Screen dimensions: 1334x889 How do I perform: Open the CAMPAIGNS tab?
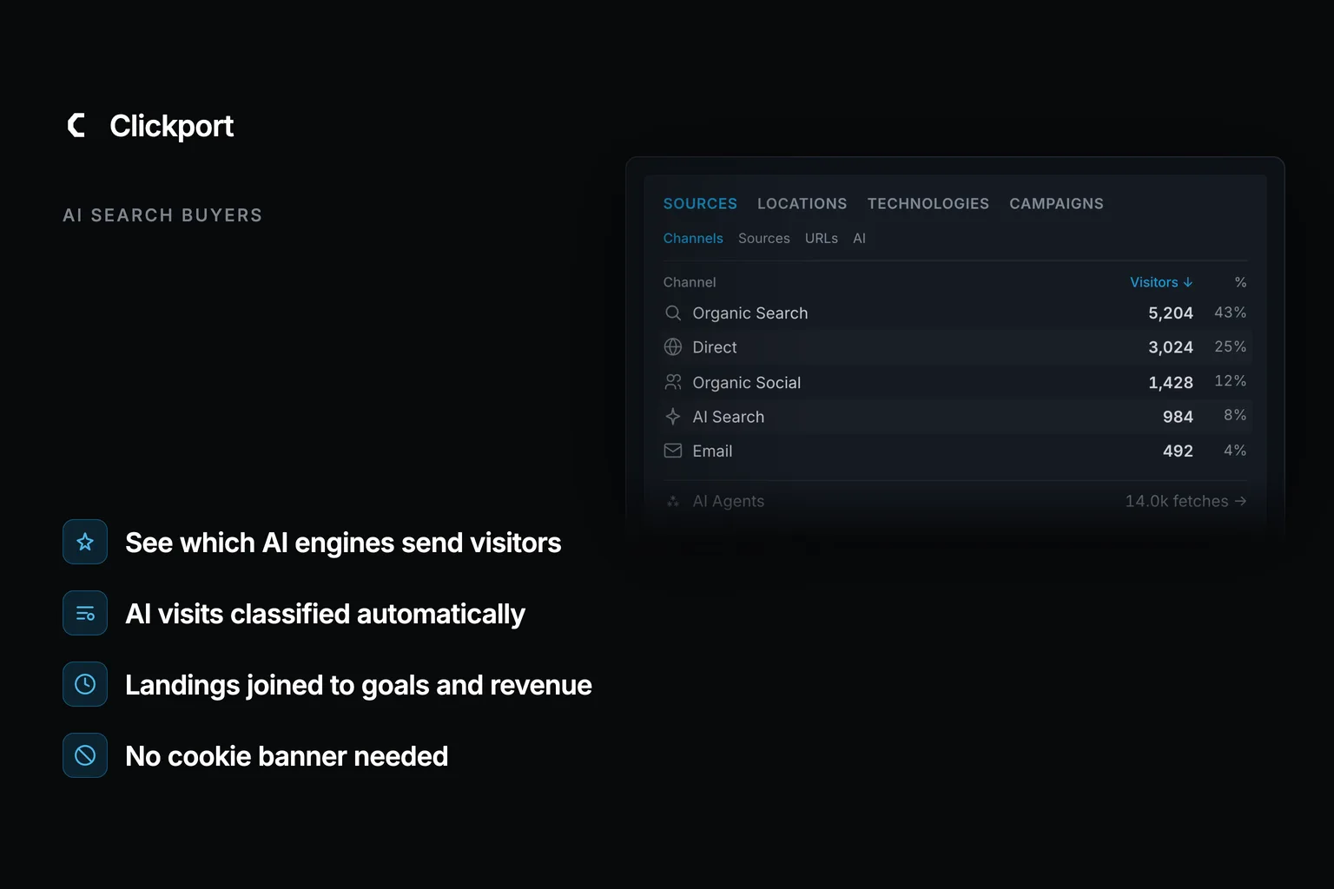coord(1056,203)
